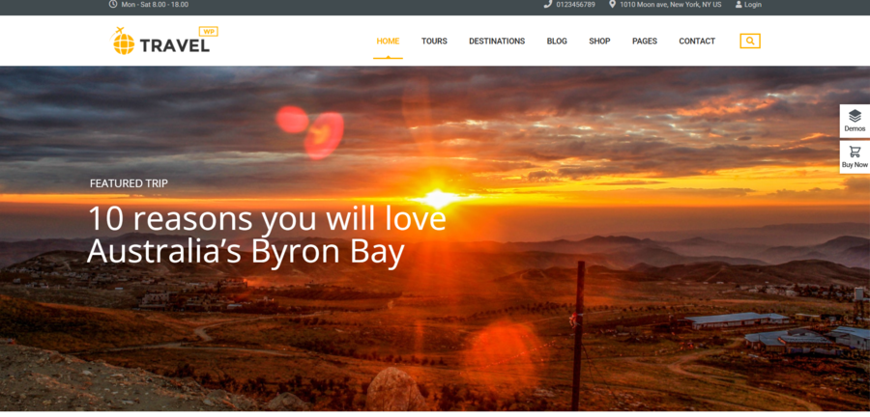Open the Destinations menu

coord(497,41)
